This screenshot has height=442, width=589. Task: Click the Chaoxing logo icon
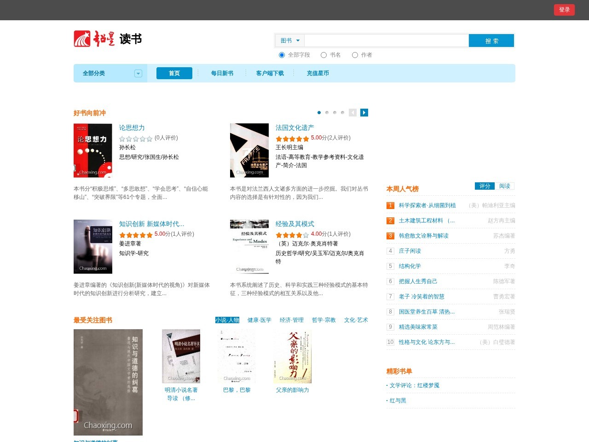tap(82, 39)
